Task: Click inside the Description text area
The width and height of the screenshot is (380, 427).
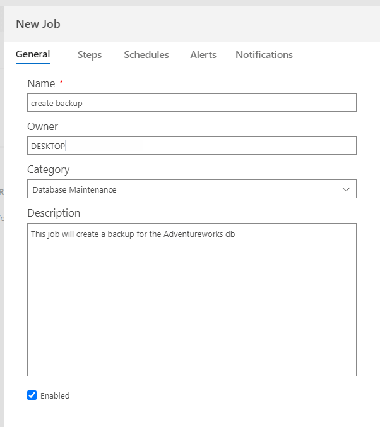Action: click(x=191, y=303)
